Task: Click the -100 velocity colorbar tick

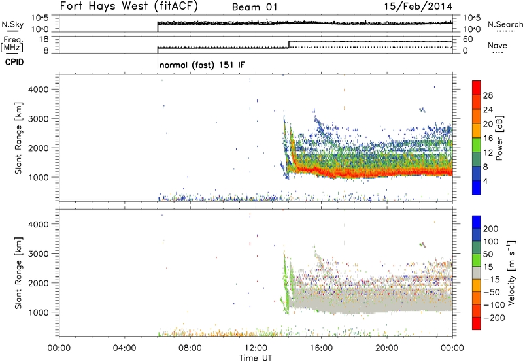Action: pyautogui.click(x=494, y=304)
